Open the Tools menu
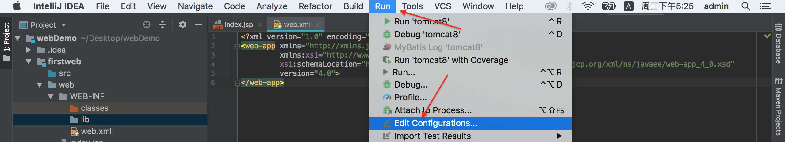The height and width of the screenshot is (142, 785). [412, 6]
